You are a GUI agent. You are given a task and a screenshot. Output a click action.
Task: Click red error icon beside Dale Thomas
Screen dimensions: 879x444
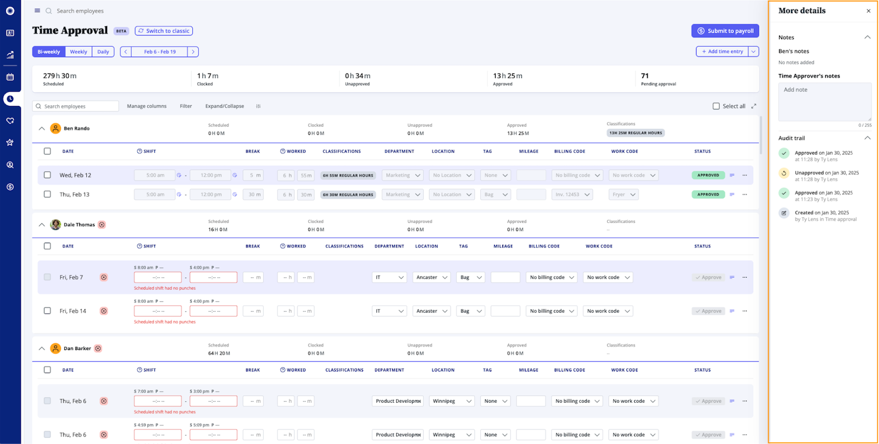[102, 224]
